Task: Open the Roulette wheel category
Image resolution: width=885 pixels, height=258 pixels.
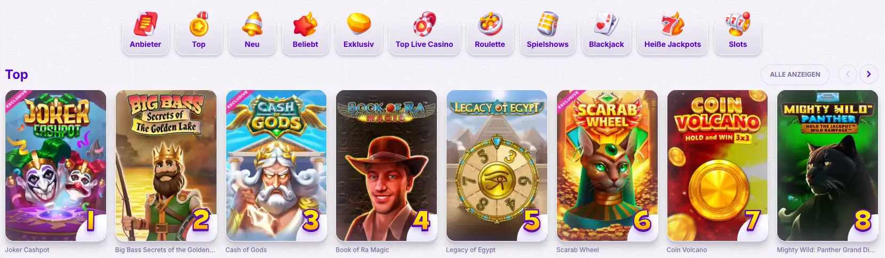Action: pyautogui.click(x=490, y=31)
